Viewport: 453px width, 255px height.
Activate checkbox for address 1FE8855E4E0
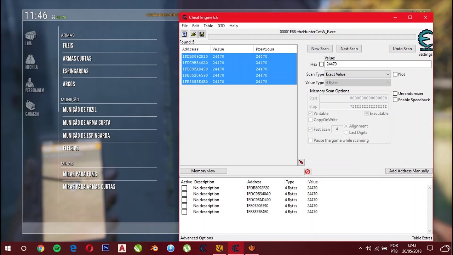click(184, 212)
